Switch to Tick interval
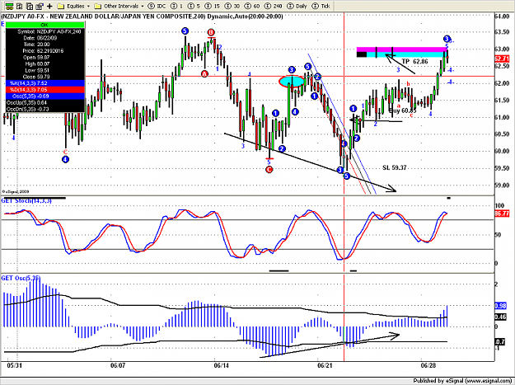Viewport: 515px width, 385px height. pos(321,6)
